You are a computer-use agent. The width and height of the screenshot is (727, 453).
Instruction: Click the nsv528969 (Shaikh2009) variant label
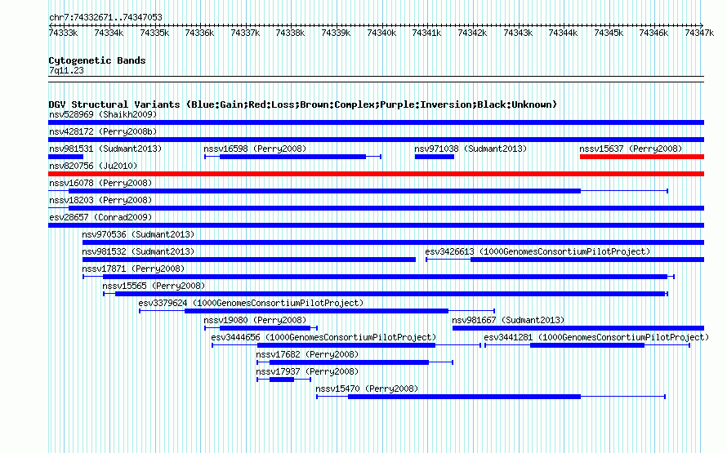(x=103, y=114)
